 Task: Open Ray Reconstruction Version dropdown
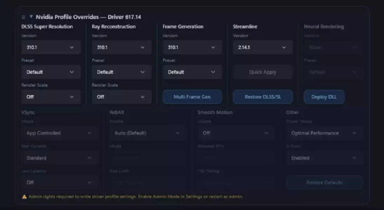(x=122, y=48)
